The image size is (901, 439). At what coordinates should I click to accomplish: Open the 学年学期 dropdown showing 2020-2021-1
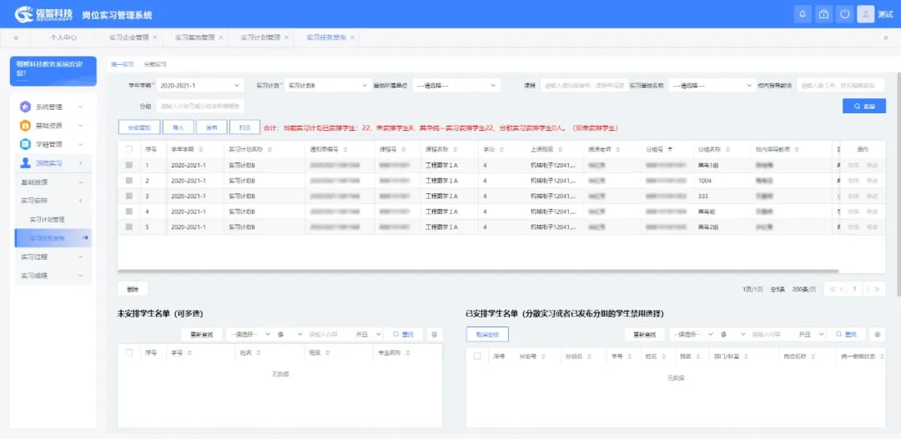[200, 86]
